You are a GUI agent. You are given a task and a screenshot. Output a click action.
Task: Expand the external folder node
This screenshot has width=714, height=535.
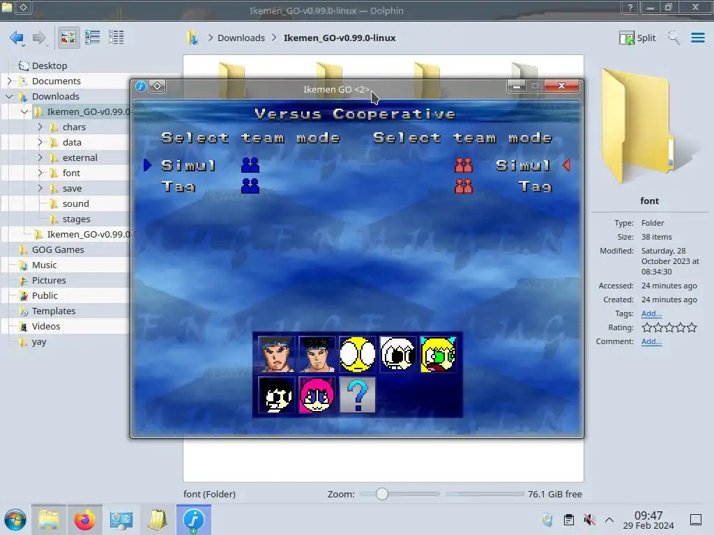[x=40, y=157]
